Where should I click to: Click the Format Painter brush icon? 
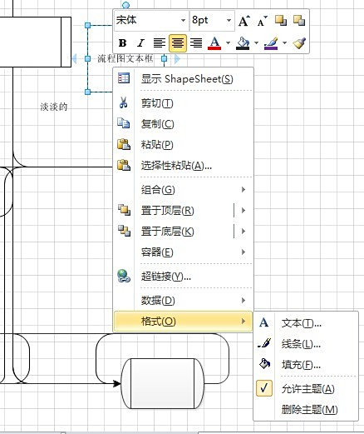click(x=299, y=43)
